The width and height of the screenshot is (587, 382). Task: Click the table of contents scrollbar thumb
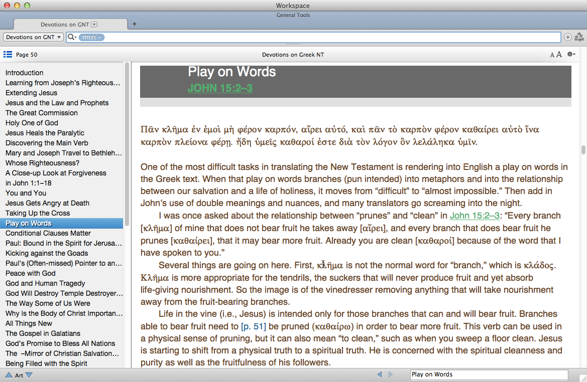point(127,144)
